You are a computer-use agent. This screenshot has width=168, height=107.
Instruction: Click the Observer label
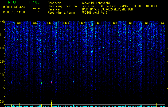[54, 3]
